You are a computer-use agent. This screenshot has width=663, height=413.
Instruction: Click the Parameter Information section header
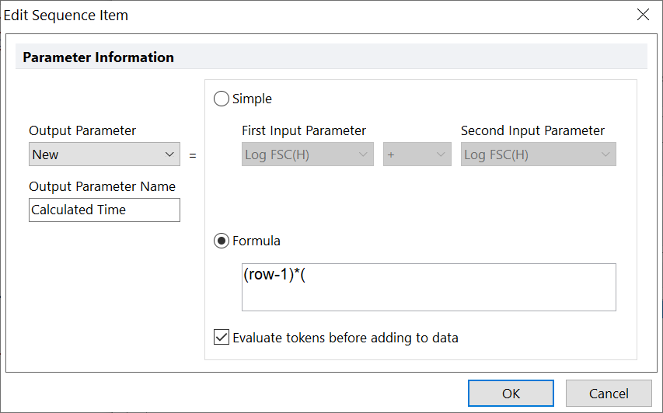[x=98, y=57]
